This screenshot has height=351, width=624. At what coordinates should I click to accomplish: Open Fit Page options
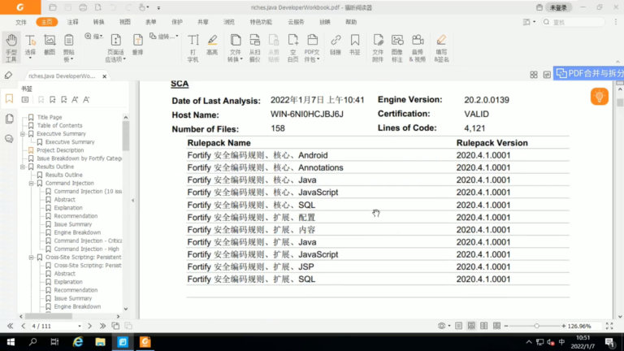point(116,48)
